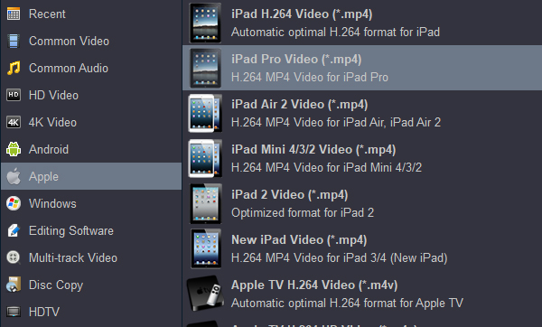Click 'Optimized format for iPad 2' description
The image size is (542, 327).
click(x=303, y=213)
